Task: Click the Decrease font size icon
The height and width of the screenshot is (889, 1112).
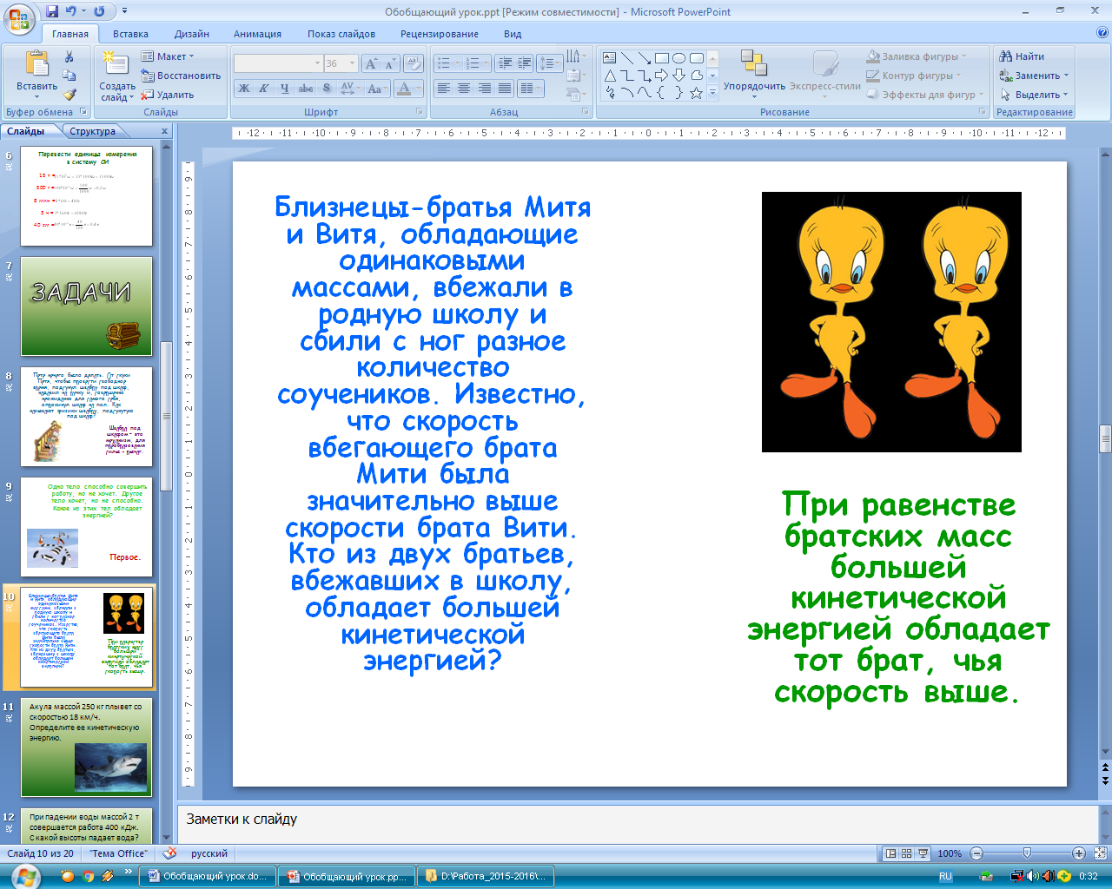Action: [x=390, y=63]
